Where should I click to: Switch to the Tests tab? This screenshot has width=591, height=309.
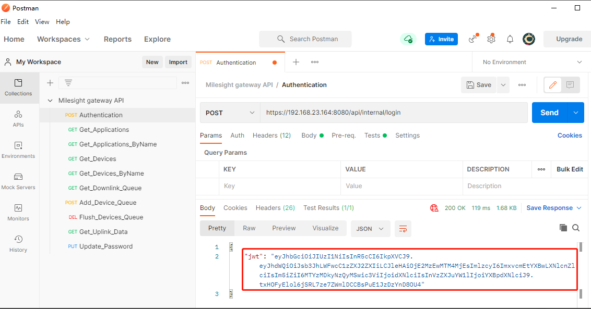375,135
